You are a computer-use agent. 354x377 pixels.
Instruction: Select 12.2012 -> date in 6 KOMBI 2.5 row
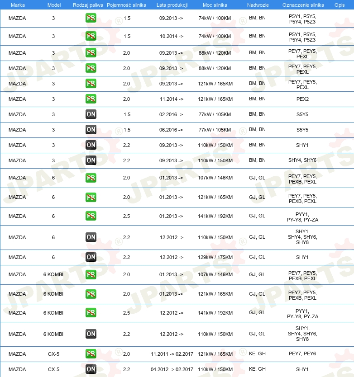pyautogui.click(x=172, y=313)
